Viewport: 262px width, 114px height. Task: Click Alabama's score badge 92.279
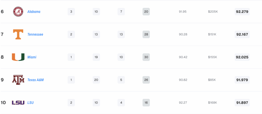tap(242, 12)
